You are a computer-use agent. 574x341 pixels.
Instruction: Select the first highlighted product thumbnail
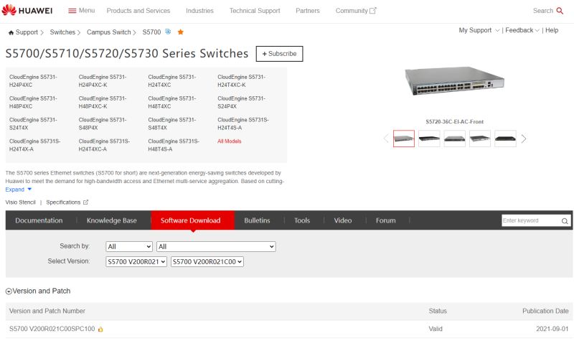404,139
